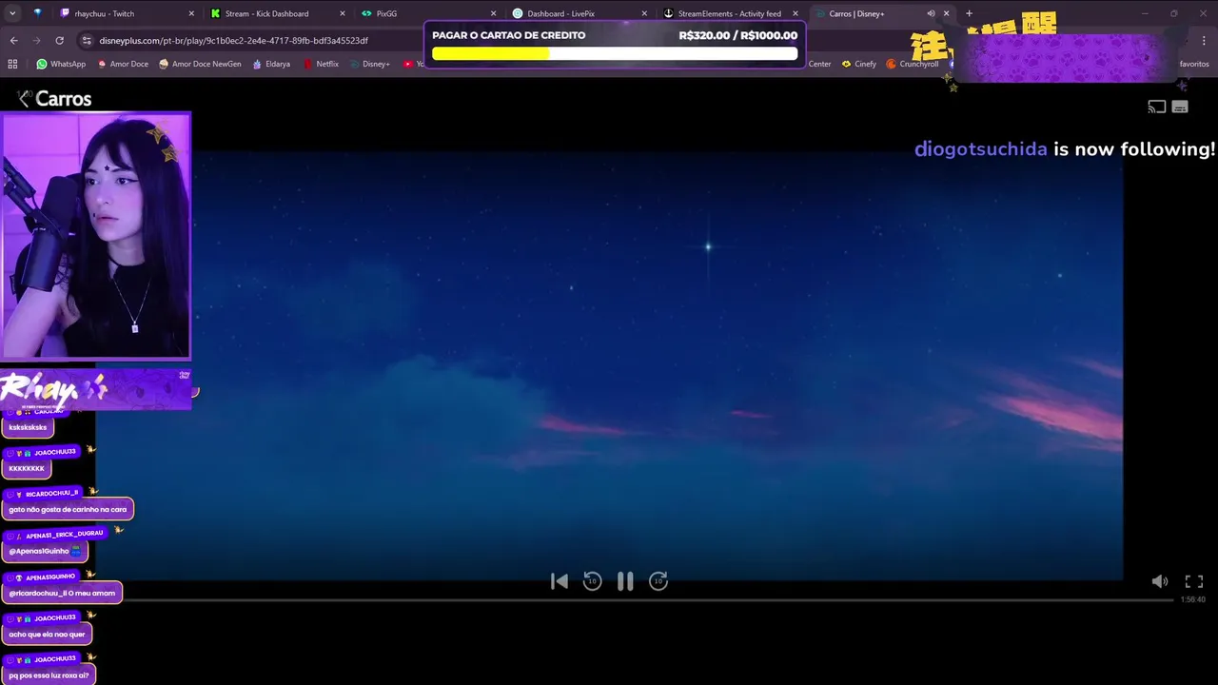The width and height of the screenshot is (1218, 685).
Task: Pause the Disney+ video
Action: click(x=625, y=581)
